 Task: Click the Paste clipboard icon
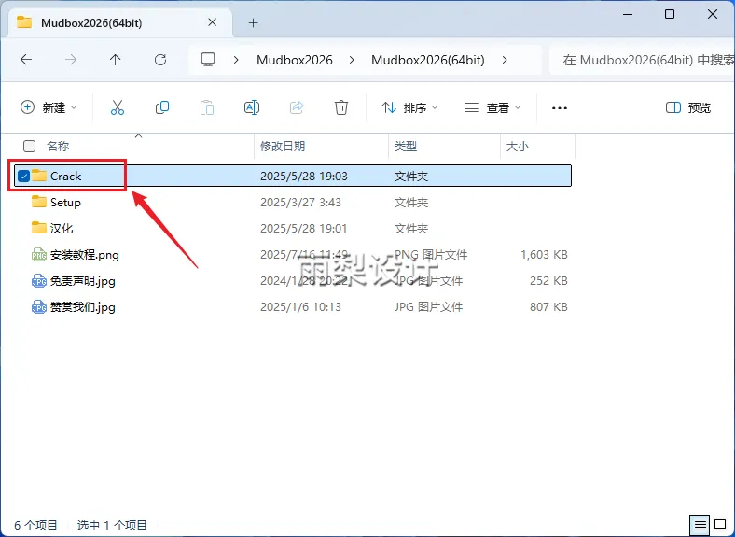(207, 107)
